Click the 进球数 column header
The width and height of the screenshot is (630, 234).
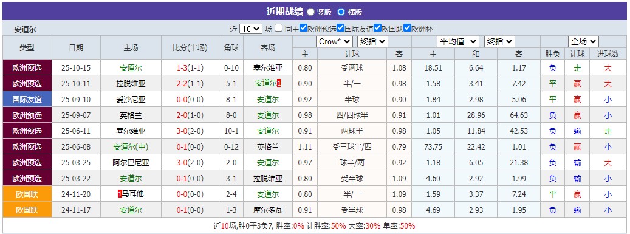pos(608,54)
